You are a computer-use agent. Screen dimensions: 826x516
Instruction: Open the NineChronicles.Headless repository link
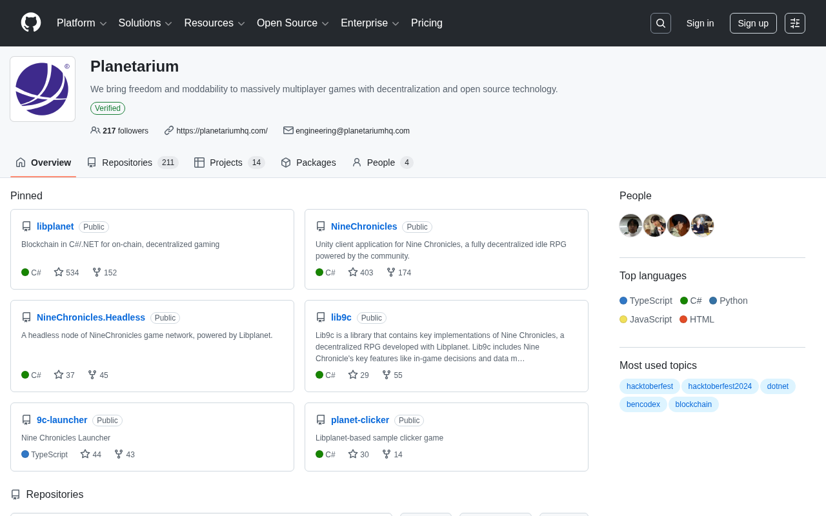[91, 317]
